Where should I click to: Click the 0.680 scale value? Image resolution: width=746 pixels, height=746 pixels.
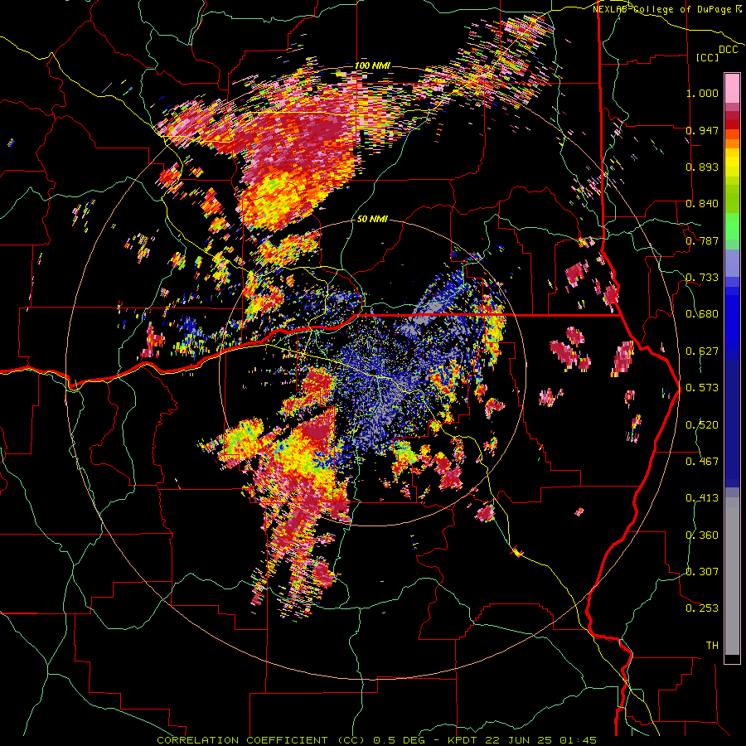coord(702,314)
